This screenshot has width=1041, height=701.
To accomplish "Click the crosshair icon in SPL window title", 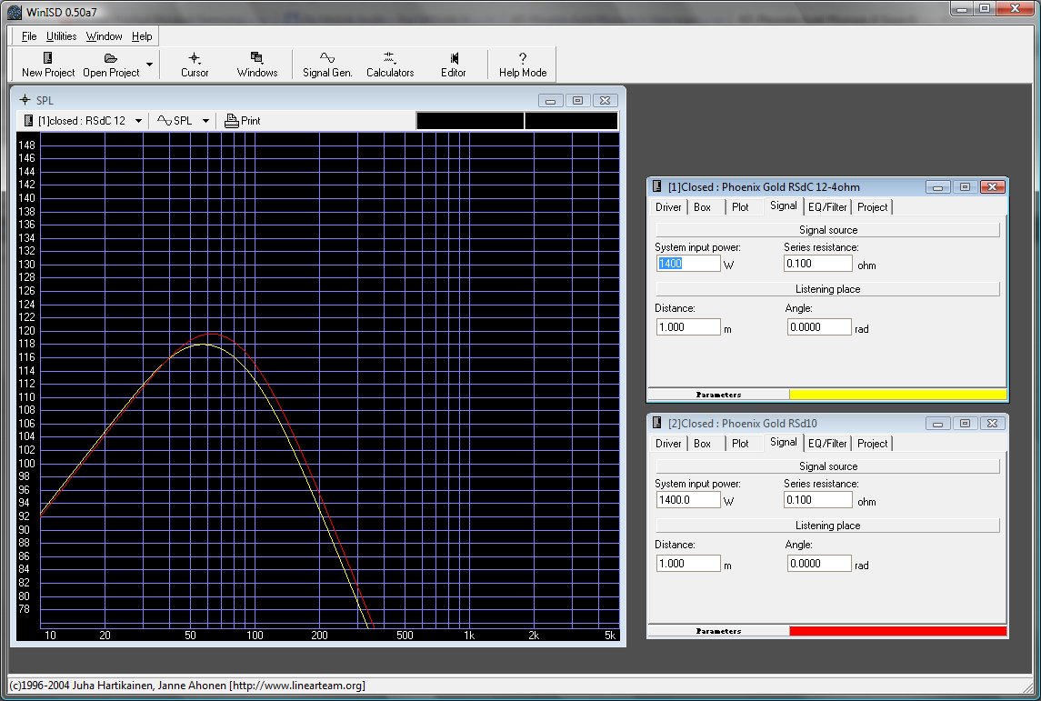I will coord(25,100).
